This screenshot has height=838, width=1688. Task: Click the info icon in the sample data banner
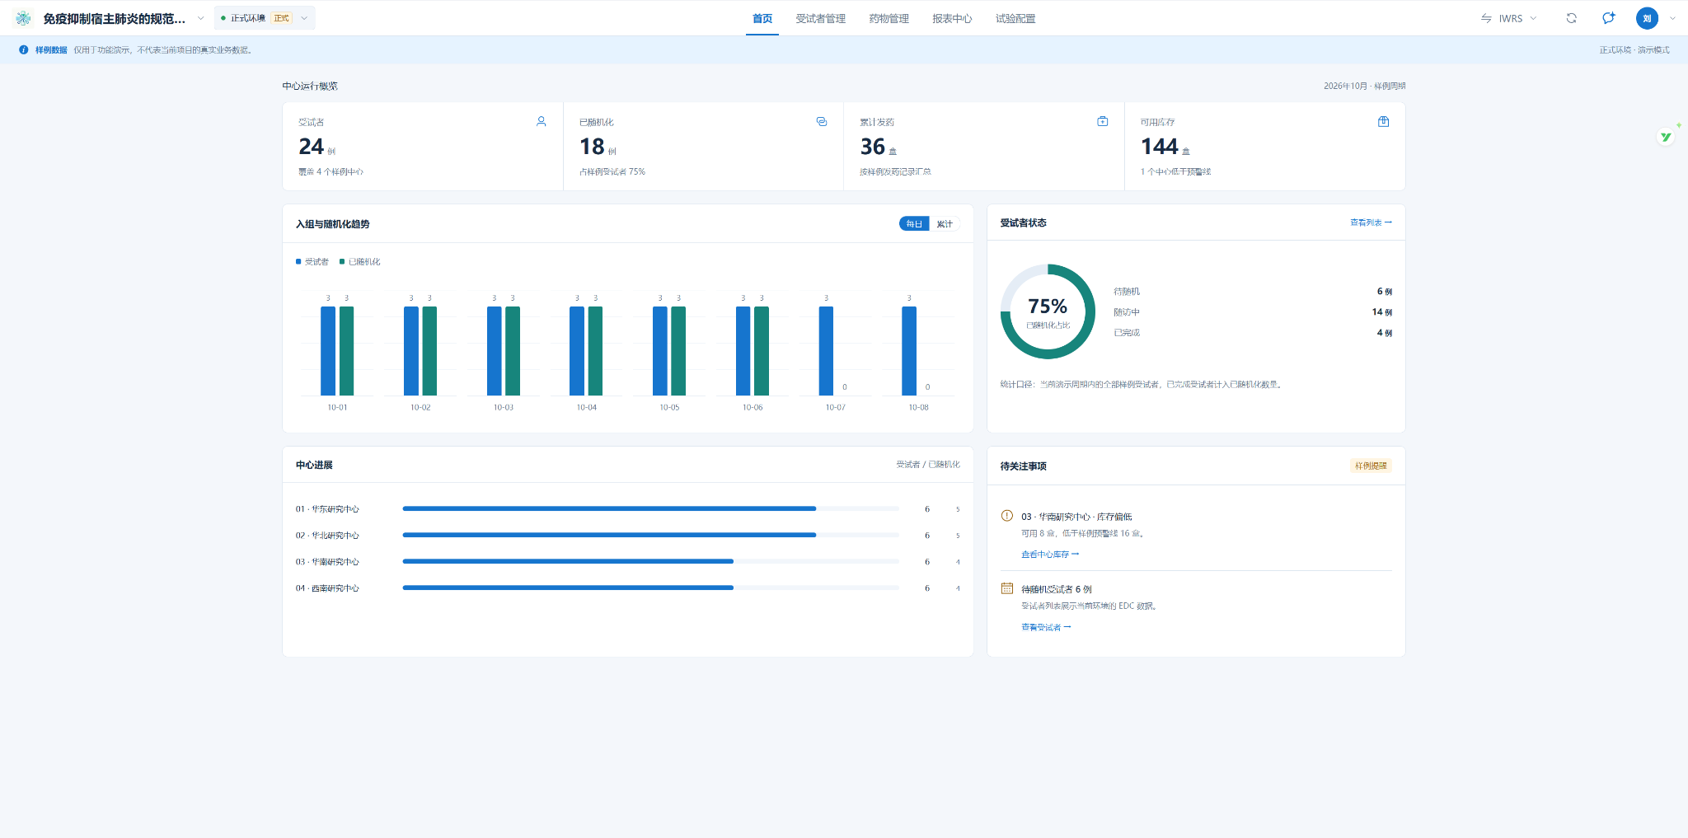coord(24,49)
